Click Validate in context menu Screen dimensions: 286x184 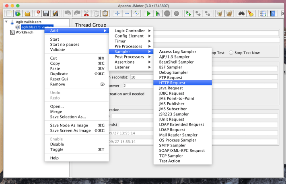pos(76,50)
